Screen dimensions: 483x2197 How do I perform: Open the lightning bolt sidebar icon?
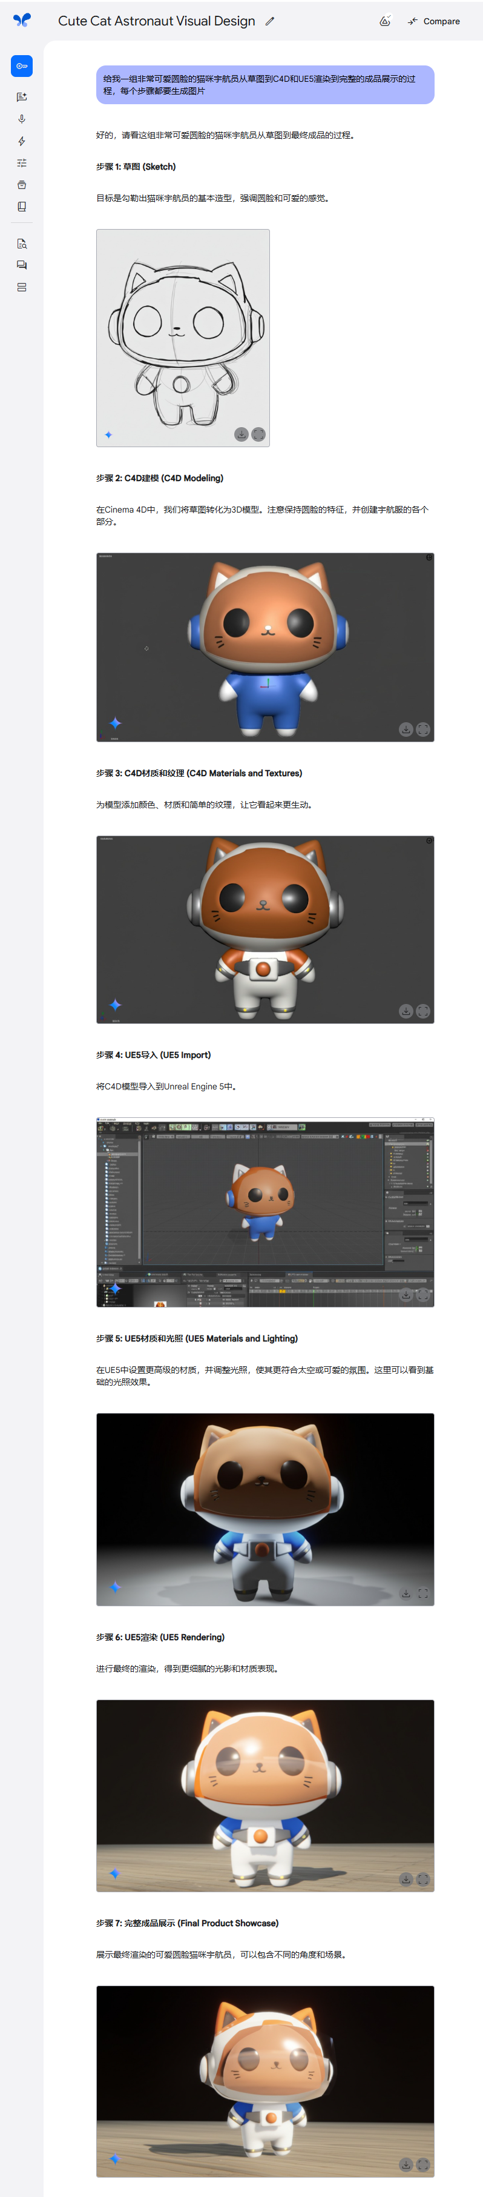(21, 141)
